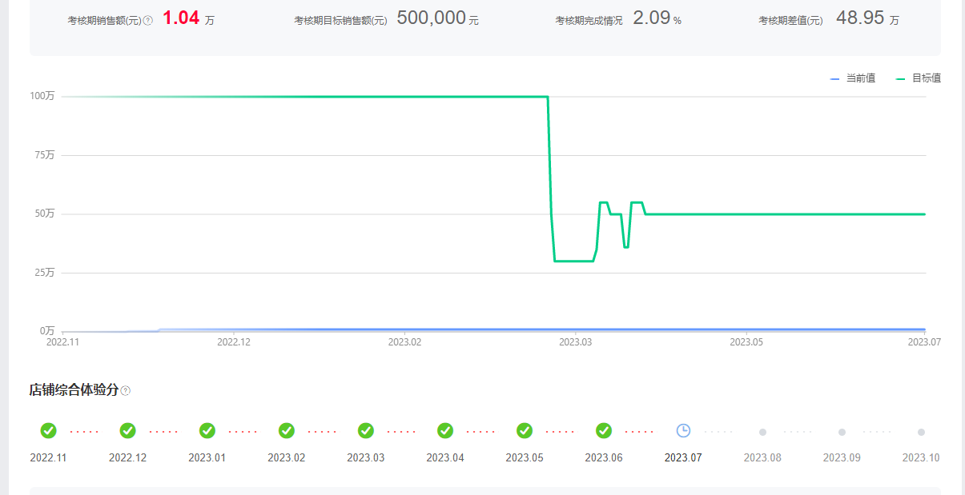
Task: Select the grey dot above 2023.09
Action: (842, 432)
